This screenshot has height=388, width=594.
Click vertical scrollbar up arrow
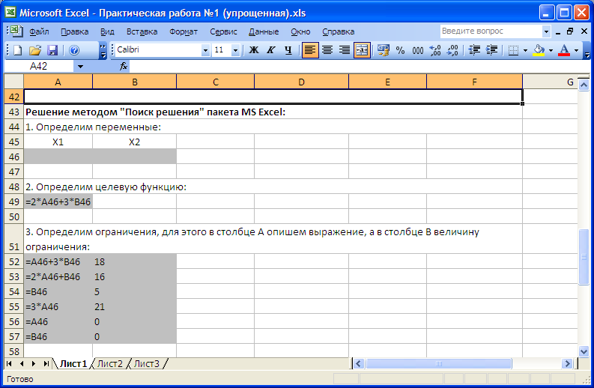pos(584,85)
